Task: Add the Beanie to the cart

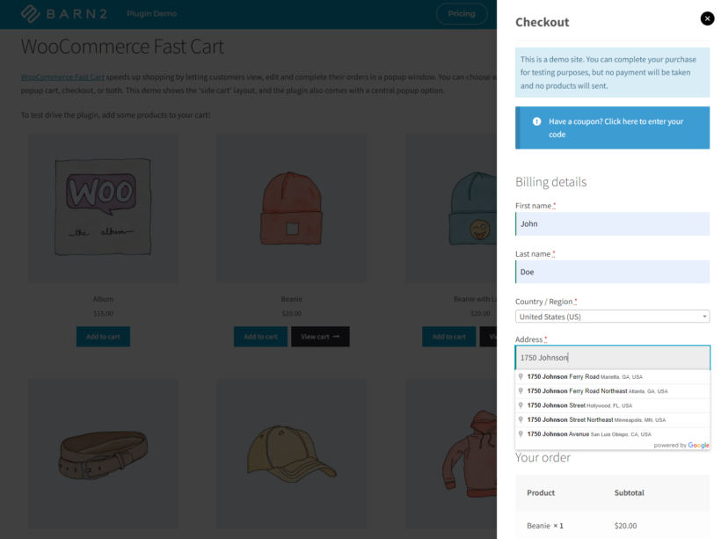Action: pyautogui.click(x=260, y=336)
